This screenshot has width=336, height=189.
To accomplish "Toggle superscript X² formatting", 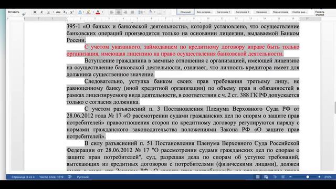I will coord(72,12).
